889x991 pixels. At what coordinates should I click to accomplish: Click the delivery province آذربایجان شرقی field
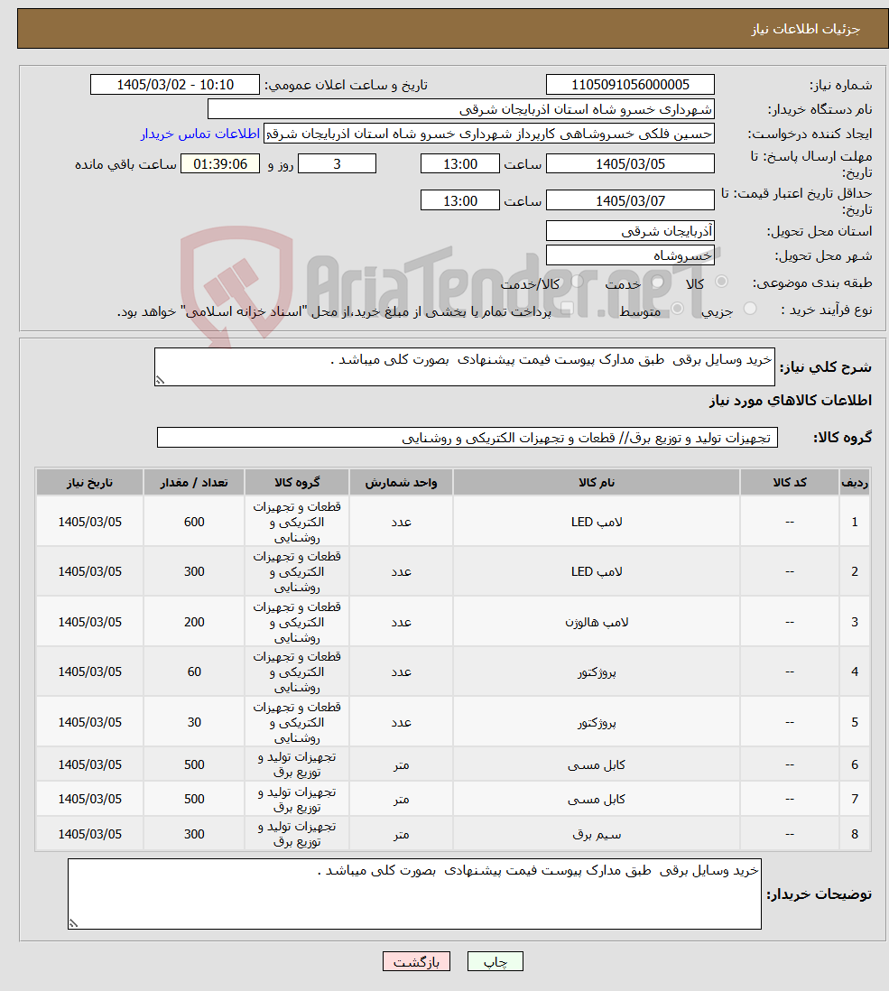point(630,231)
